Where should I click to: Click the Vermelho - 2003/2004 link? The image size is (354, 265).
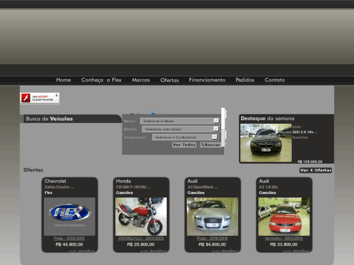[x=284, y=238]
